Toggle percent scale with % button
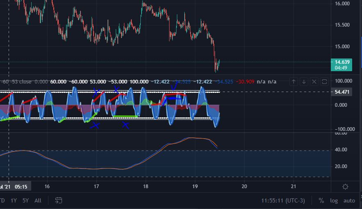Screen dimensions: 362x209 [321, 201]
